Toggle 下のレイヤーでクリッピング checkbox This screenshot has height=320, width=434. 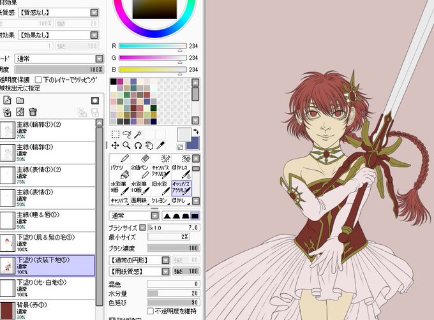[38, 80]
